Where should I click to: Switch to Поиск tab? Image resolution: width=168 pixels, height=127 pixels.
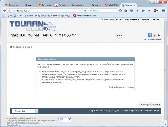[x=28, y=5]
